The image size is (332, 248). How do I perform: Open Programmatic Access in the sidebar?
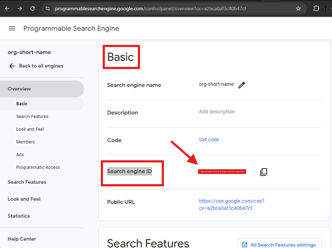38,167
